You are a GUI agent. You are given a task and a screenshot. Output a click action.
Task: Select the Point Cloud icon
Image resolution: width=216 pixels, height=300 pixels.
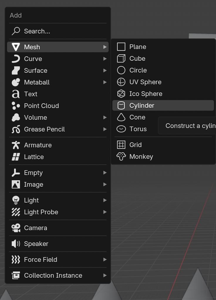coord(16,106)
